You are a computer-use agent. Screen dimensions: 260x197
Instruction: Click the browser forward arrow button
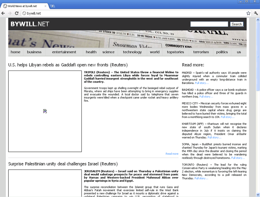click(10, 13)
